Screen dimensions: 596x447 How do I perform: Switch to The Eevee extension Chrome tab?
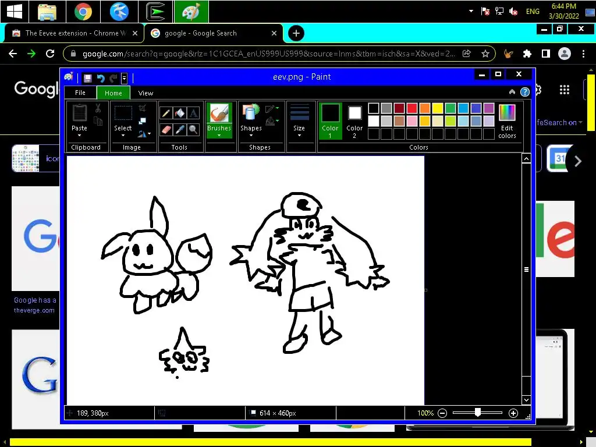tap(75, 33)
